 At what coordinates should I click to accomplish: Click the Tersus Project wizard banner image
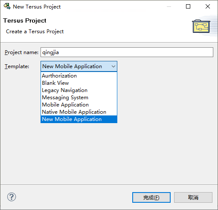(x=201, y=26)
